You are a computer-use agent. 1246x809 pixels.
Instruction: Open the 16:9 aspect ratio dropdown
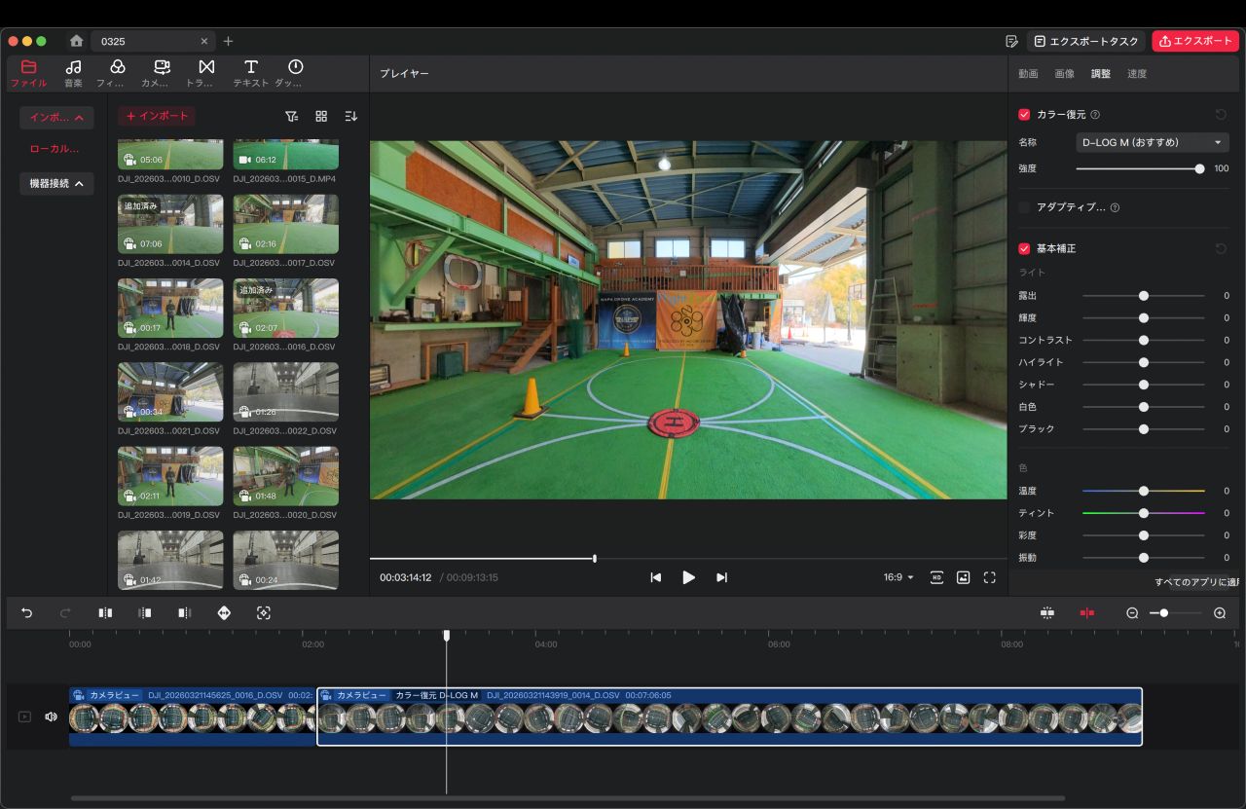[898, 577]
